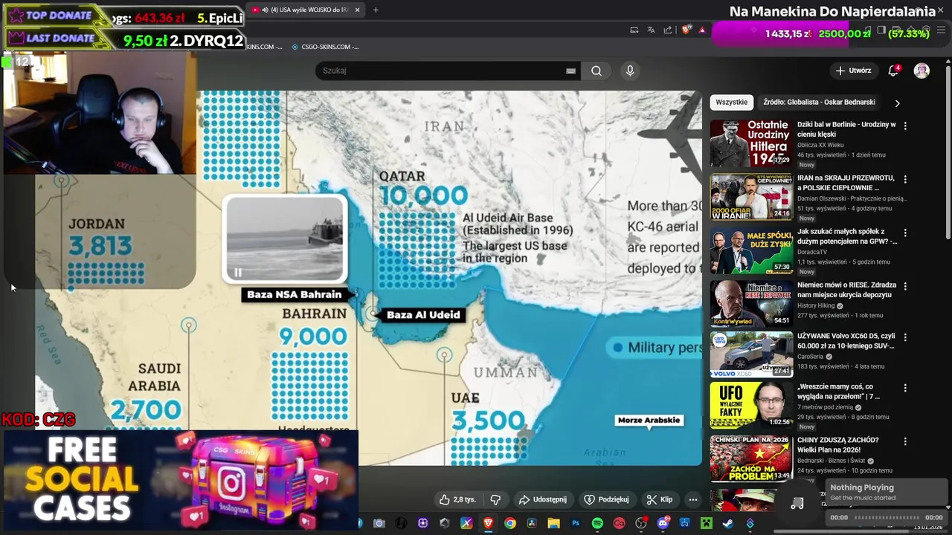This screenshot has width=952, height=535.
Task: Open the camera app from the taskbar
Action: [x=379, y=523]
